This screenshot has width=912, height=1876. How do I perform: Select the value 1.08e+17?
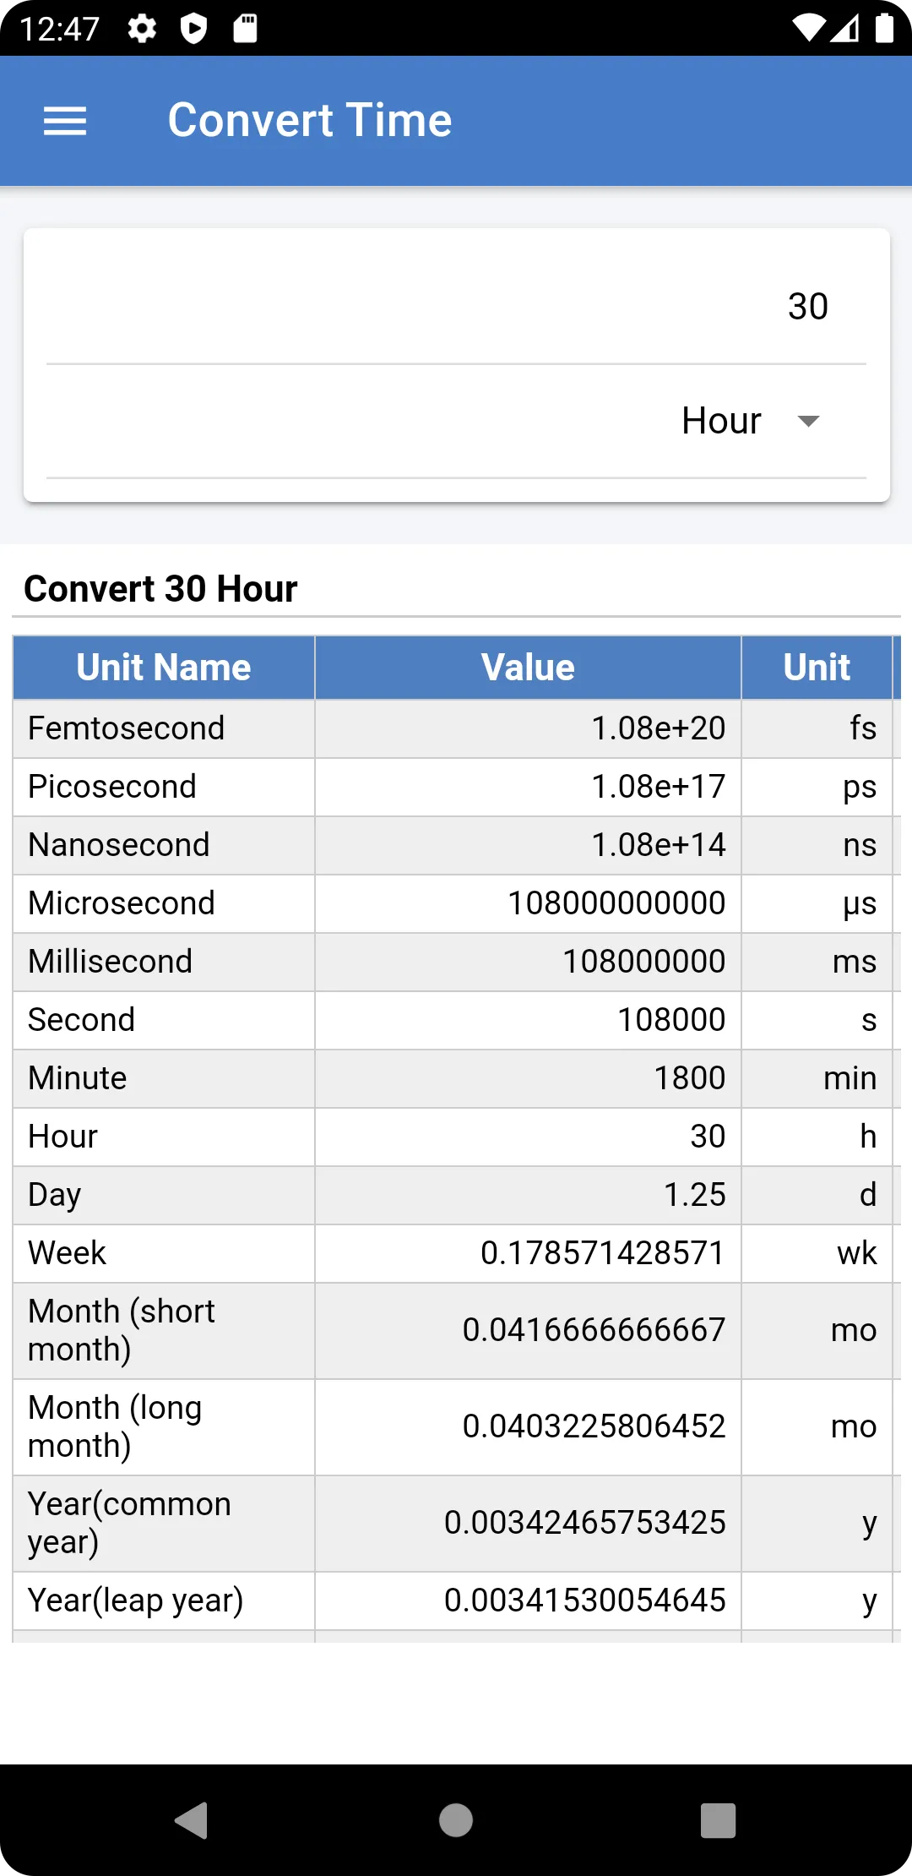(658, 787)
